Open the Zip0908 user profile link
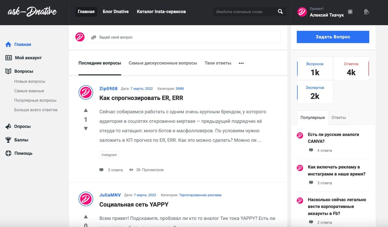 coord(109,89)
